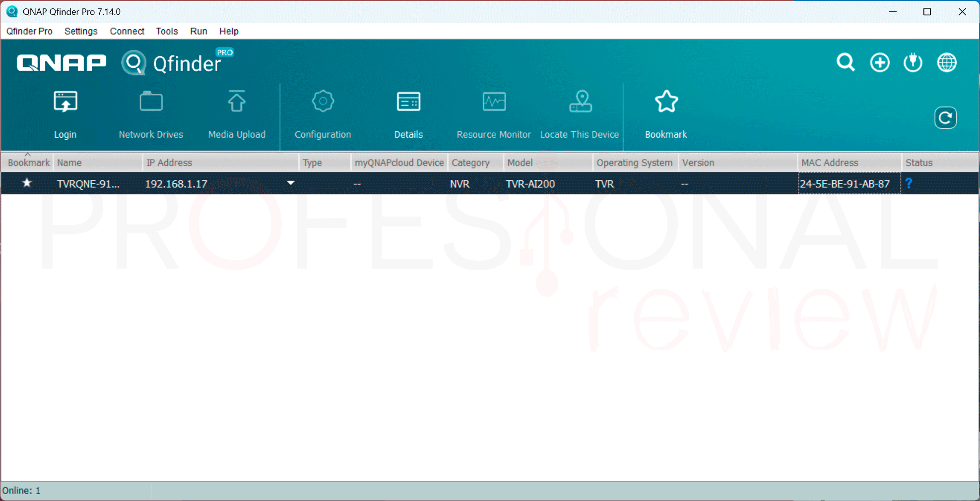
Task: Open the Connect menu
Action: coord(127,31)
